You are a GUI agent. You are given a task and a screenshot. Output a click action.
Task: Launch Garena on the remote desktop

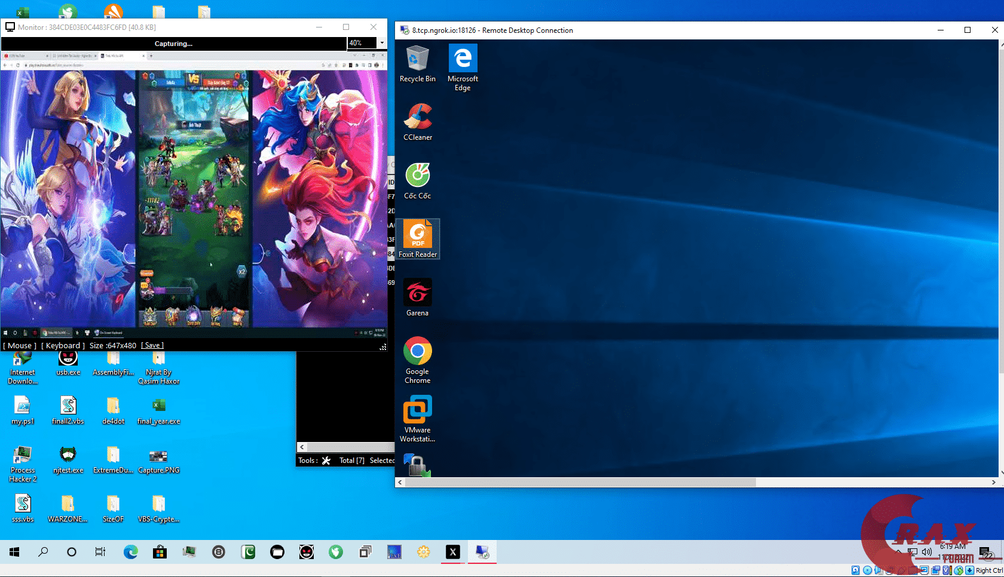417,297
